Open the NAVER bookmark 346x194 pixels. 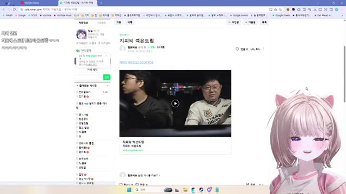point(8,16)
